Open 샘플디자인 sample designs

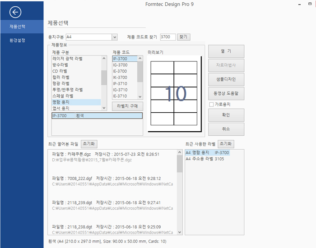pos(226,79)
